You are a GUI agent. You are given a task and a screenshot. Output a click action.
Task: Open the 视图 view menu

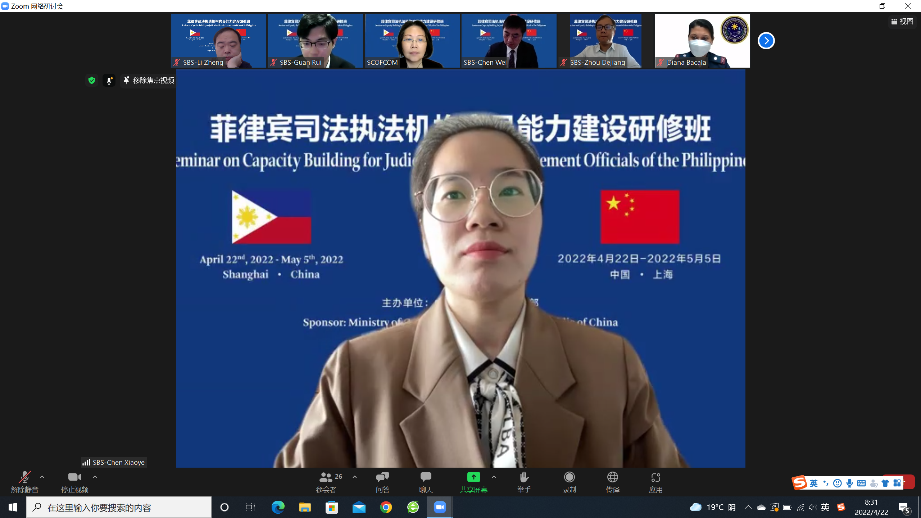coord(903,22)
